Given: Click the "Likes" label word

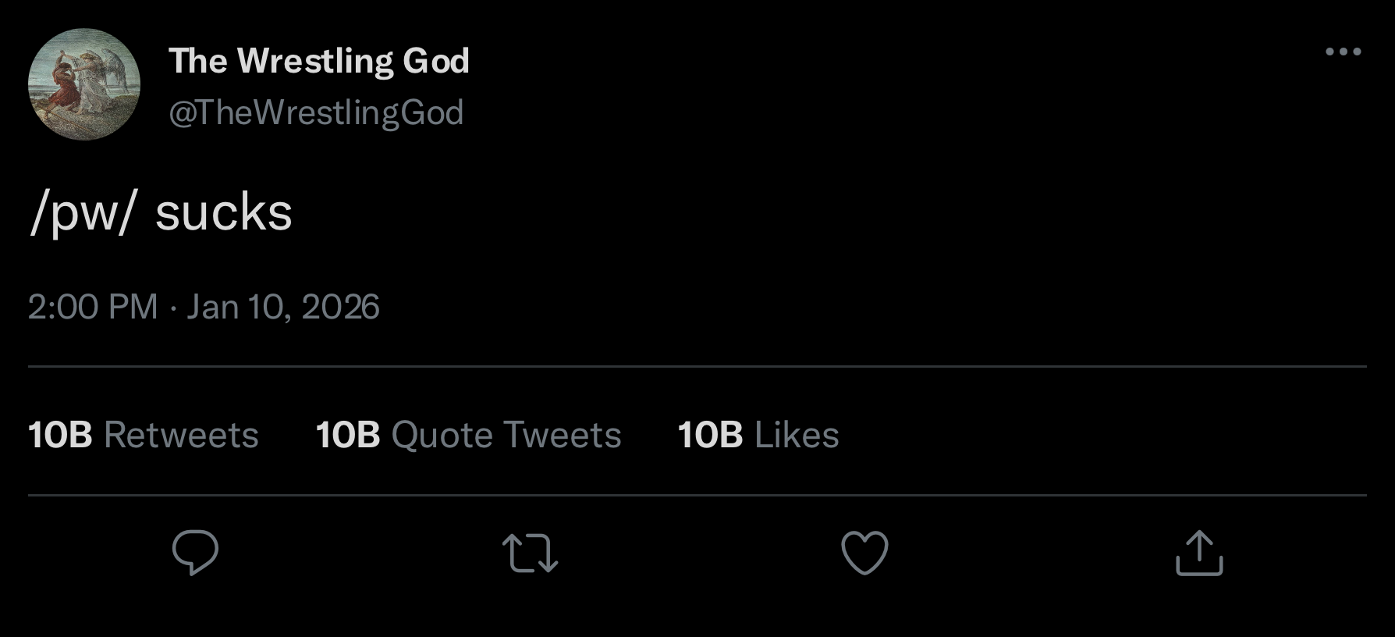Looking at the screenshot, I should pos(797,435).
